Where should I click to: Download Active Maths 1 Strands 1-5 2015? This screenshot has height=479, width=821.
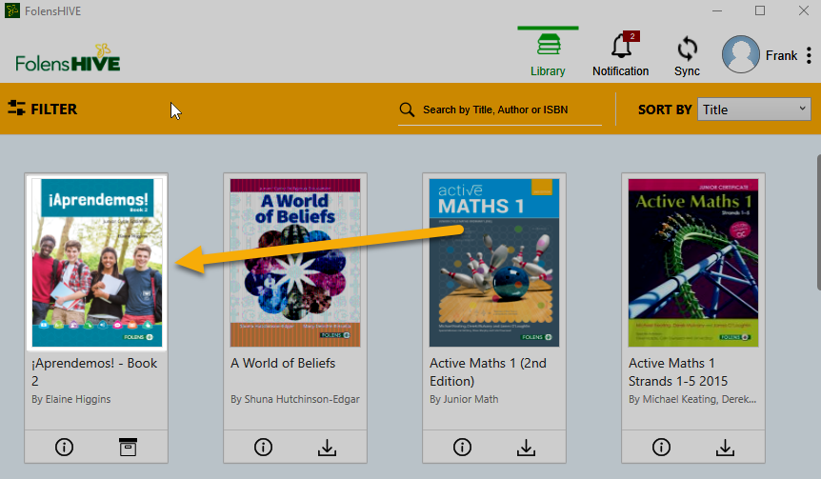[725, 448]
